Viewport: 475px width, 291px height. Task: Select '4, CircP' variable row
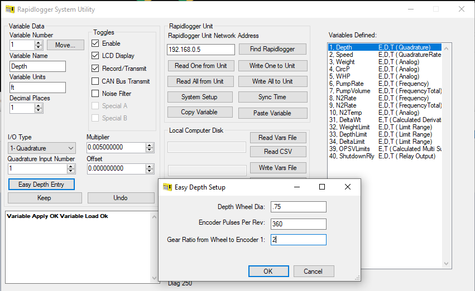pos(385,69)
